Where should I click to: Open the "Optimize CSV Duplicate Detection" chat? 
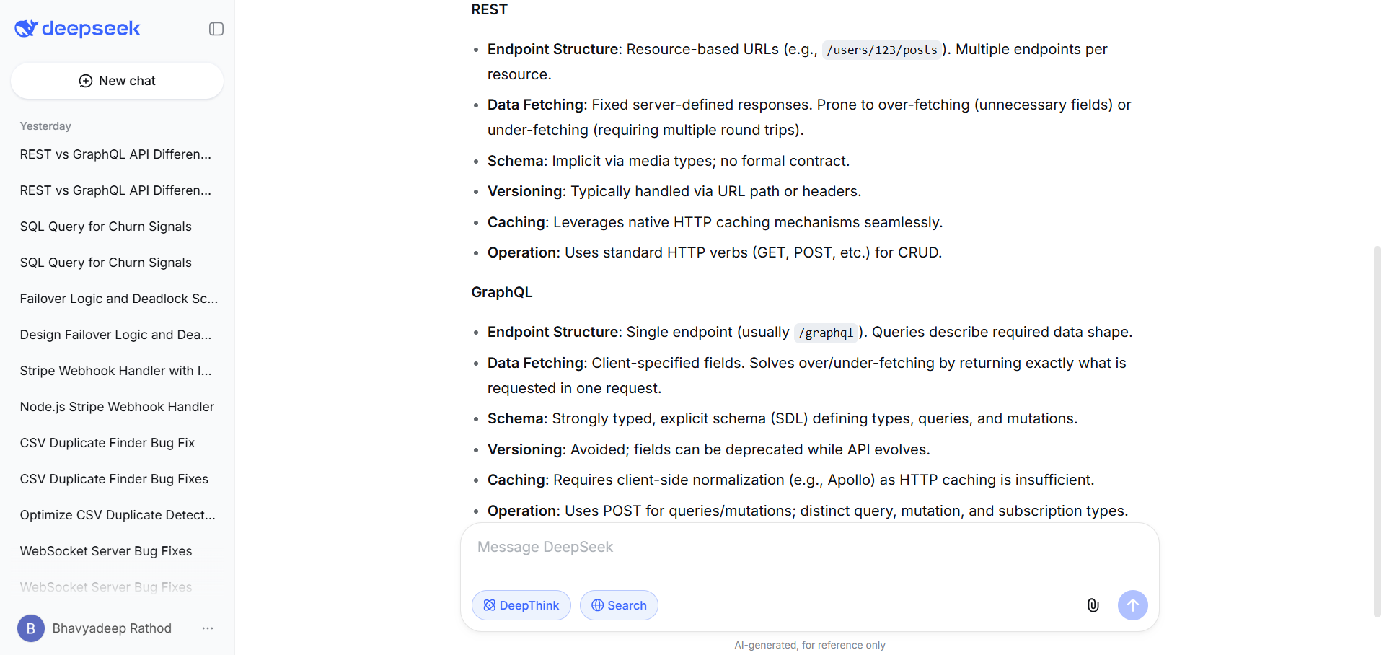(x=117, y=514)
